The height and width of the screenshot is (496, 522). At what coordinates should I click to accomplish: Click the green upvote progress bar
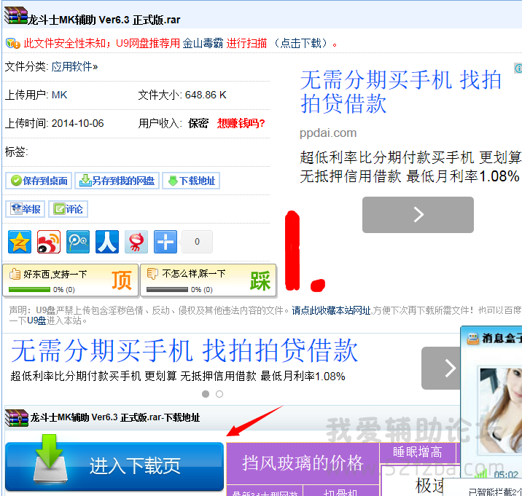(x=29, y=290)
